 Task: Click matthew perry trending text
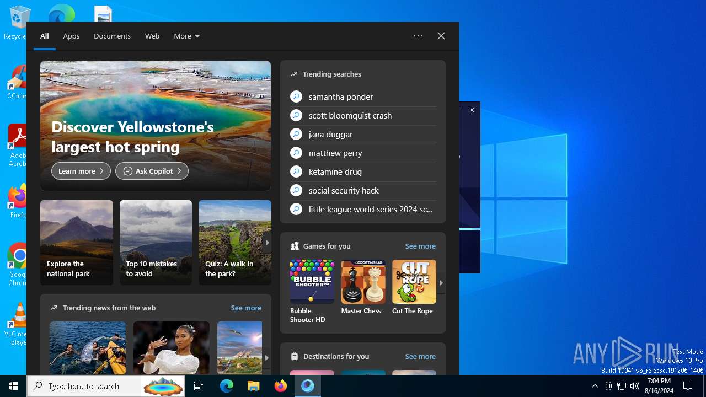[335, 153]
